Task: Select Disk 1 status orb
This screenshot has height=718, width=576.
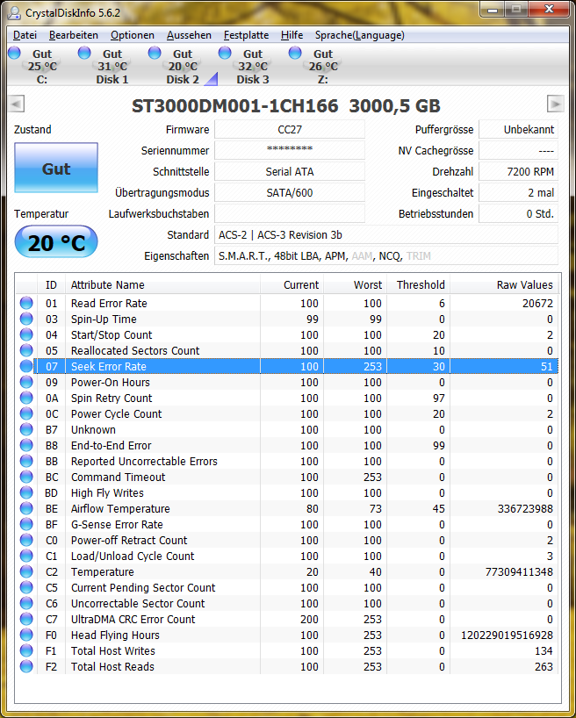Action: point(85,54)
